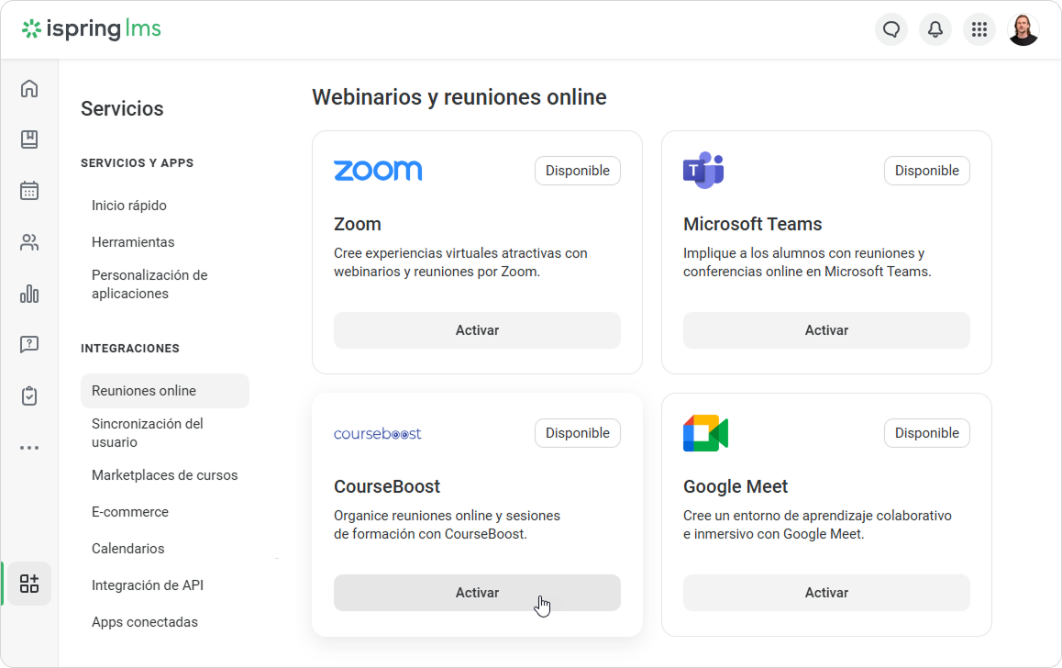
Task: Open the notifications bell icon
Action: pos(935,29)
